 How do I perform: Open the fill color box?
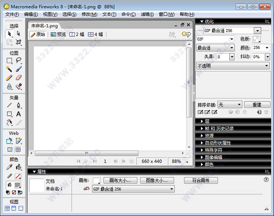click(x=18, y=184)
